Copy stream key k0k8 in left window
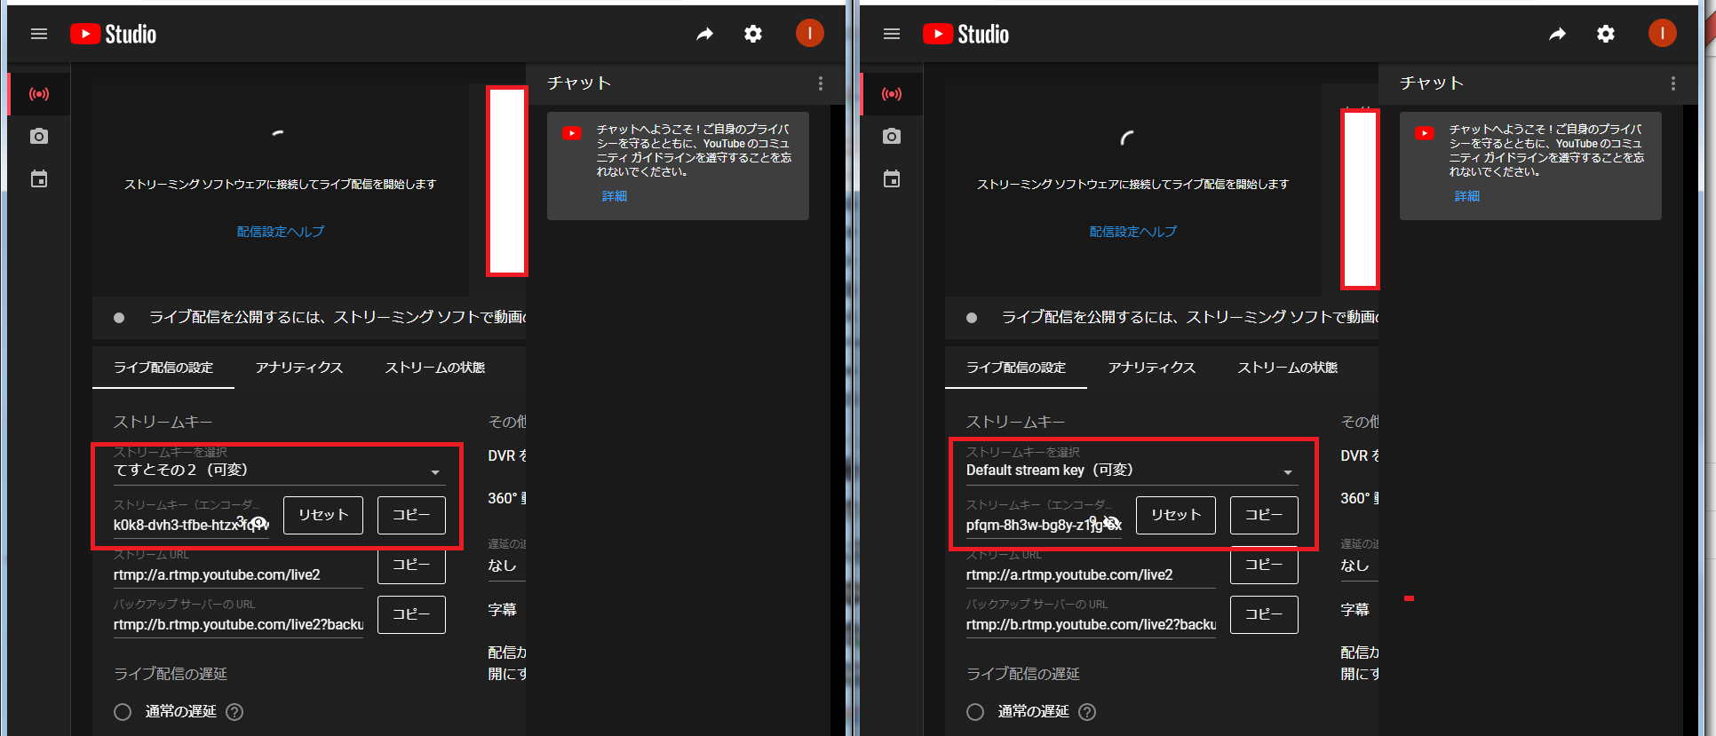The height and width of the screenshot is (736, 1716). point(411,515)
